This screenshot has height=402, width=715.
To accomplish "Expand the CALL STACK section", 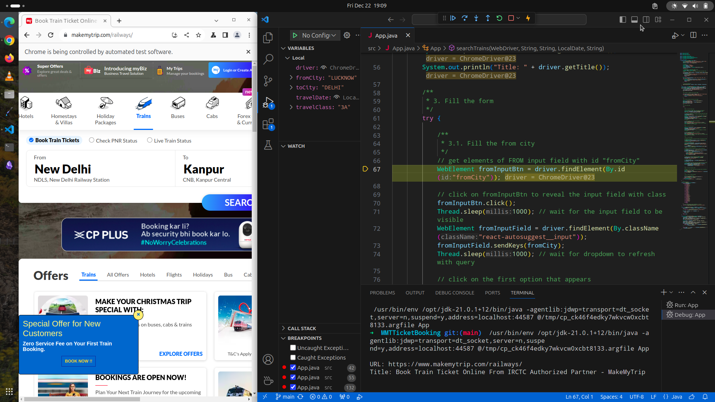I will pos(301,328).
